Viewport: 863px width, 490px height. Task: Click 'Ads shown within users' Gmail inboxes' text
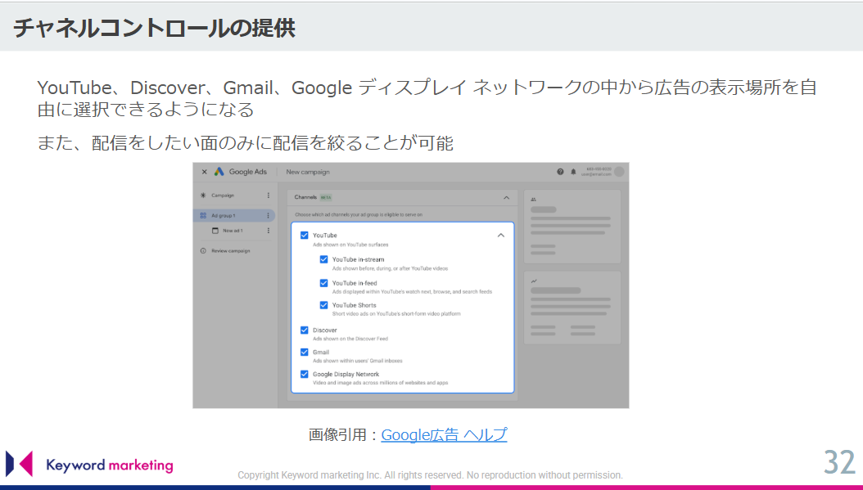pyautogui.click(x=358, y=361)
